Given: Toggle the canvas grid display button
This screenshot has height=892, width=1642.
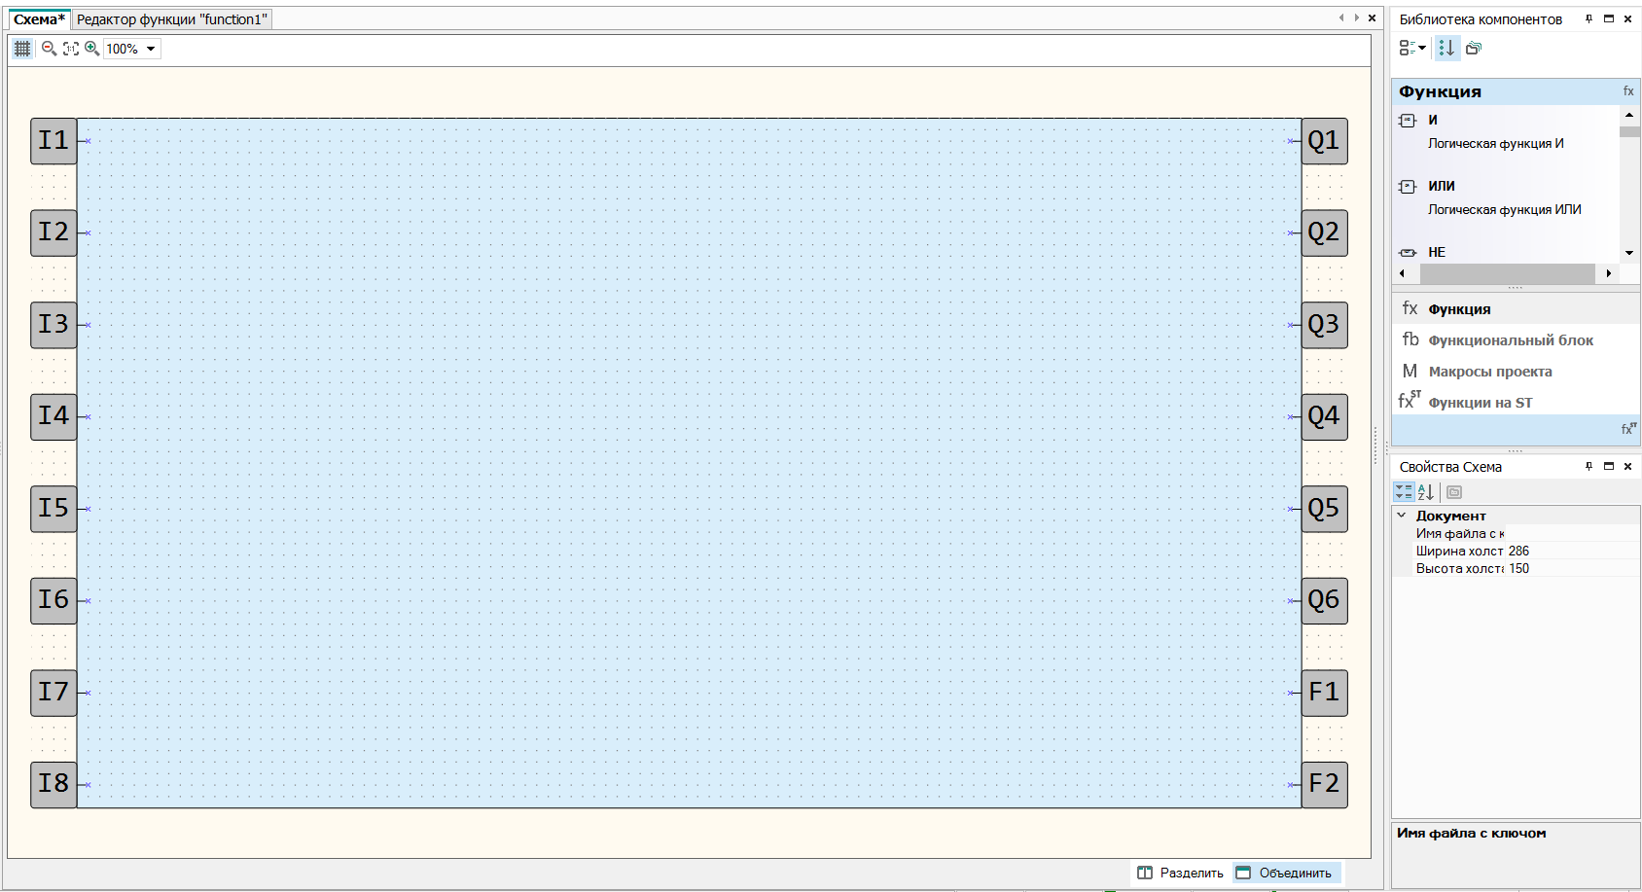Looking at the screenshot, I should [x=22, y=49].
